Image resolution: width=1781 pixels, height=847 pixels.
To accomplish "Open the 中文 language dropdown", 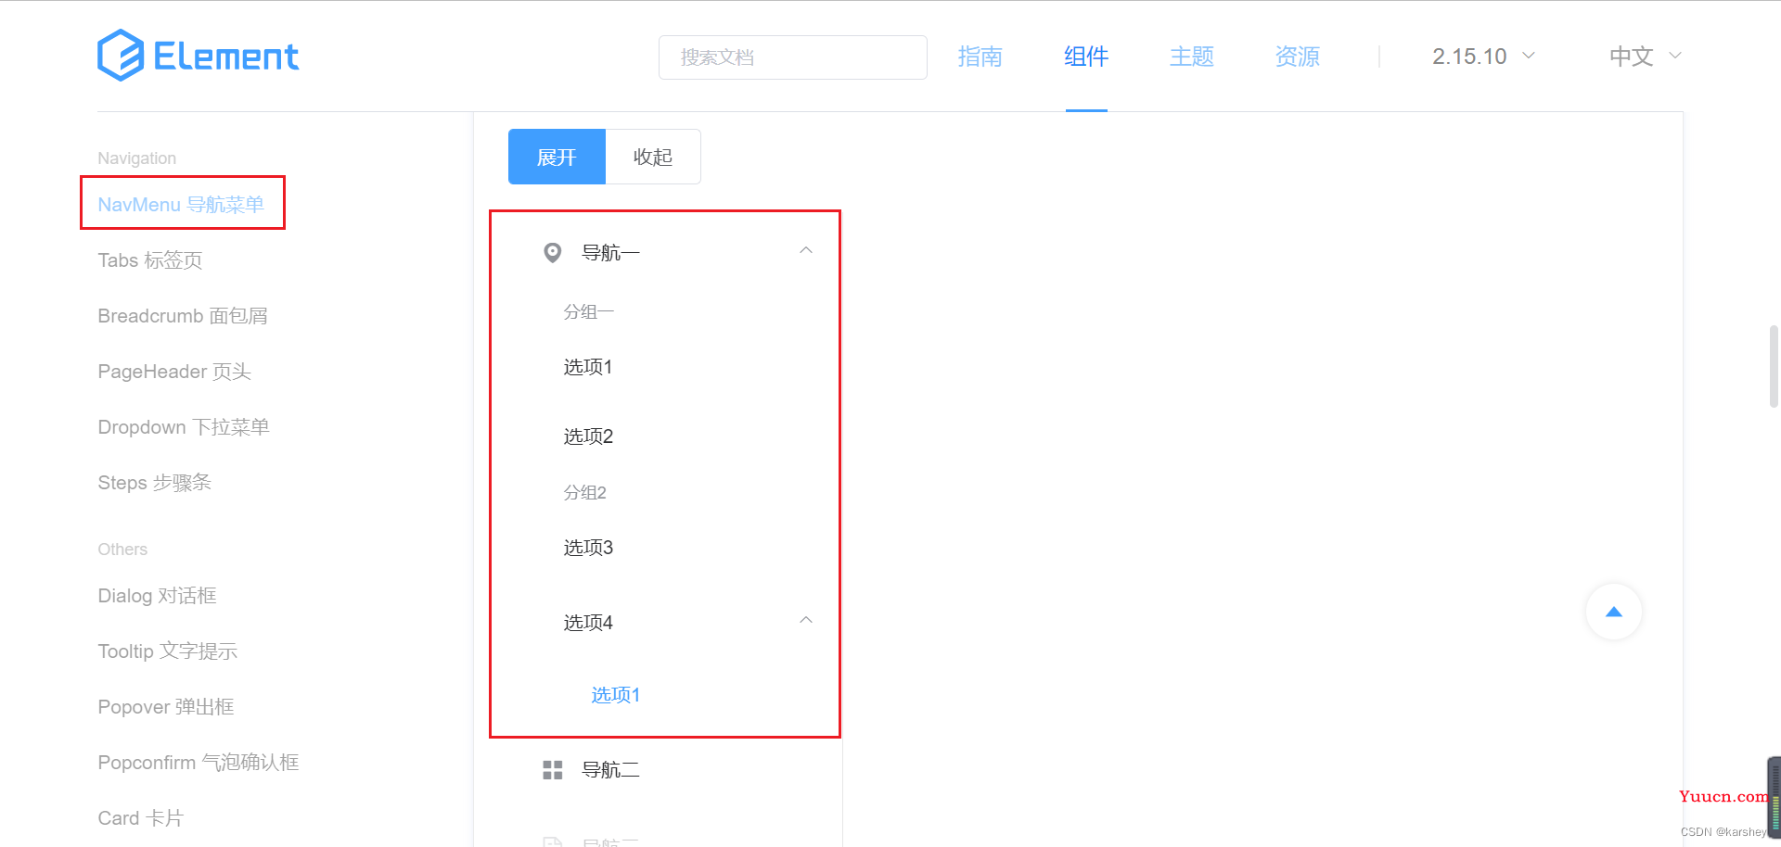I will (1646, 57).
